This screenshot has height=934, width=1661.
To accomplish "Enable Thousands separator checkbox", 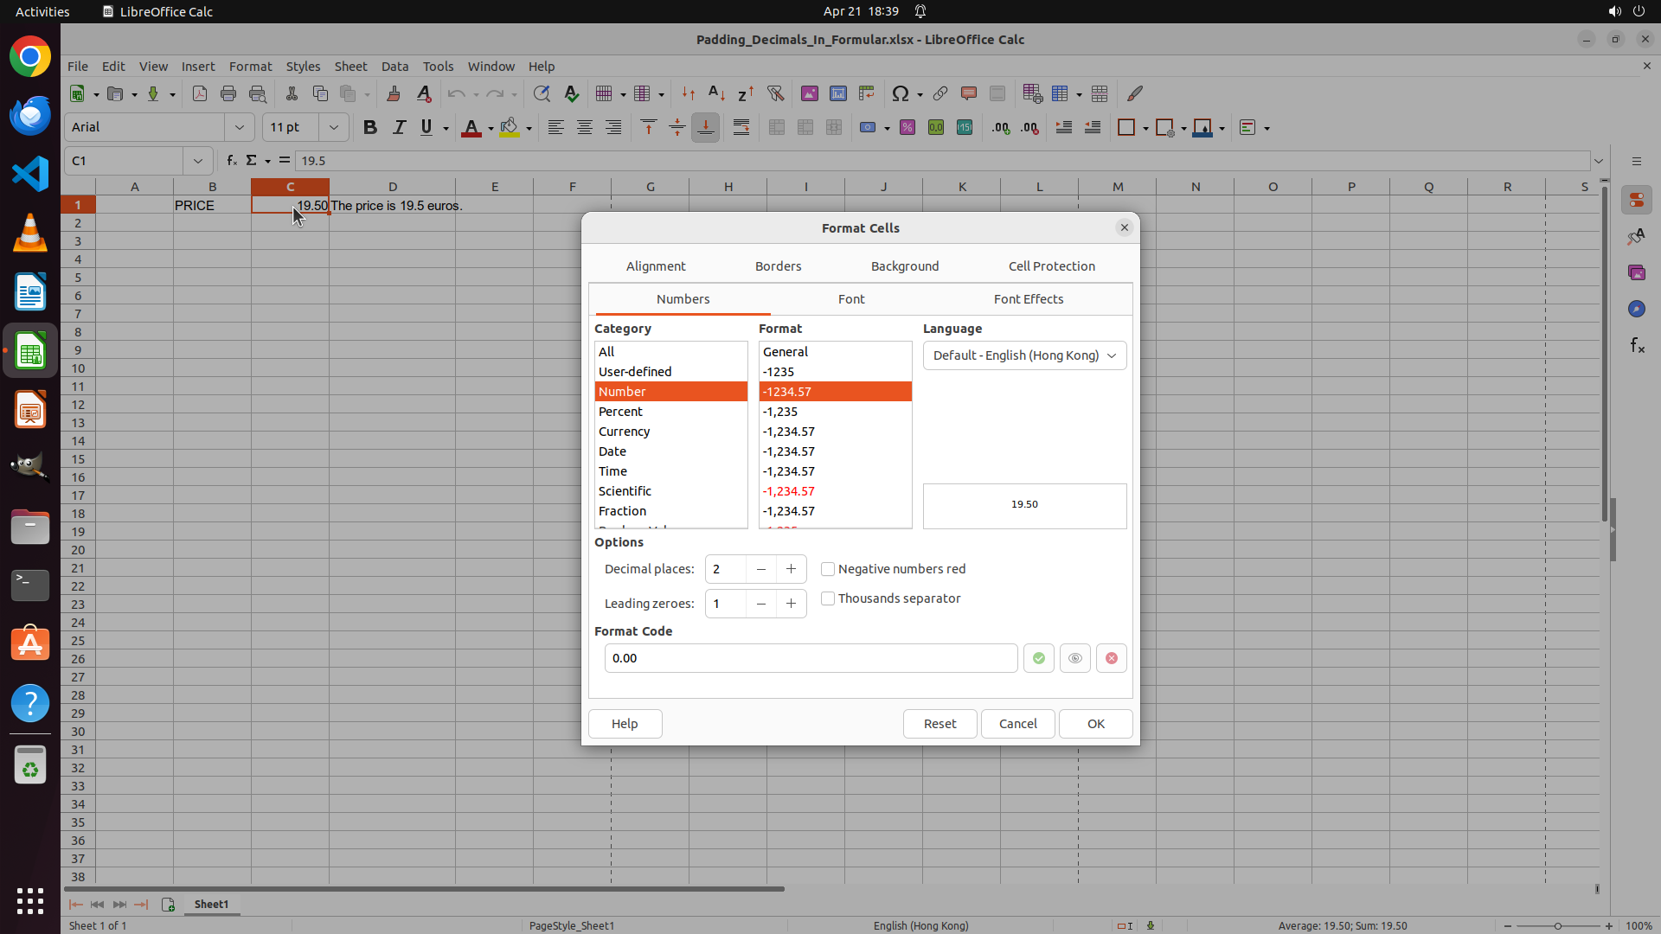I will [828, 598].
